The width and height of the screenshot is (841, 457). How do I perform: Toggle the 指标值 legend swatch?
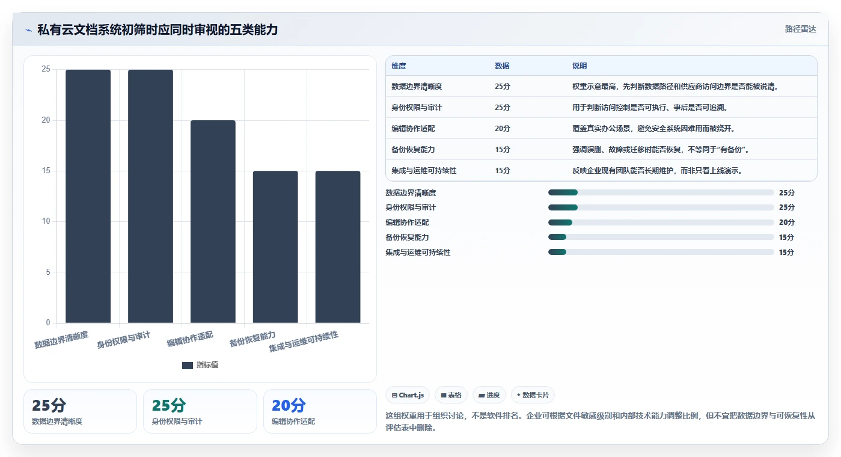[x=188, y=365]
